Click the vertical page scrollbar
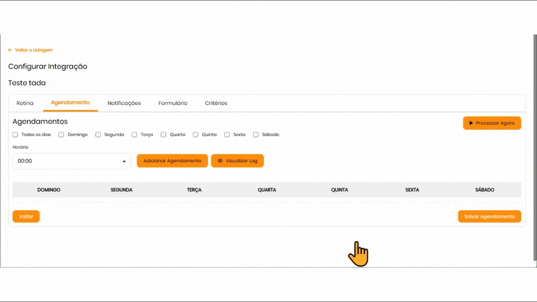 point(535,149)
